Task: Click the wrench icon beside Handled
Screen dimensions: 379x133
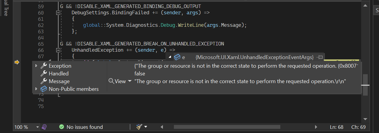Action: [44, 74]
